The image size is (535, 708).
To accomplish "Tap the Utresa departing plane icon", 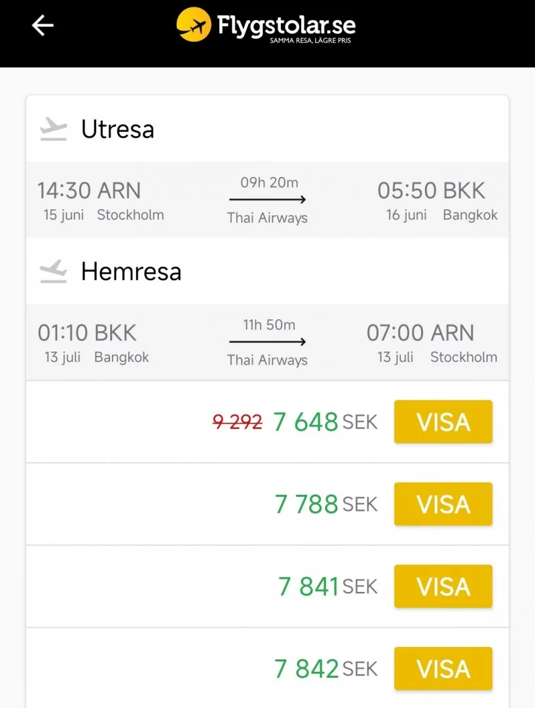I will (53, 129).
